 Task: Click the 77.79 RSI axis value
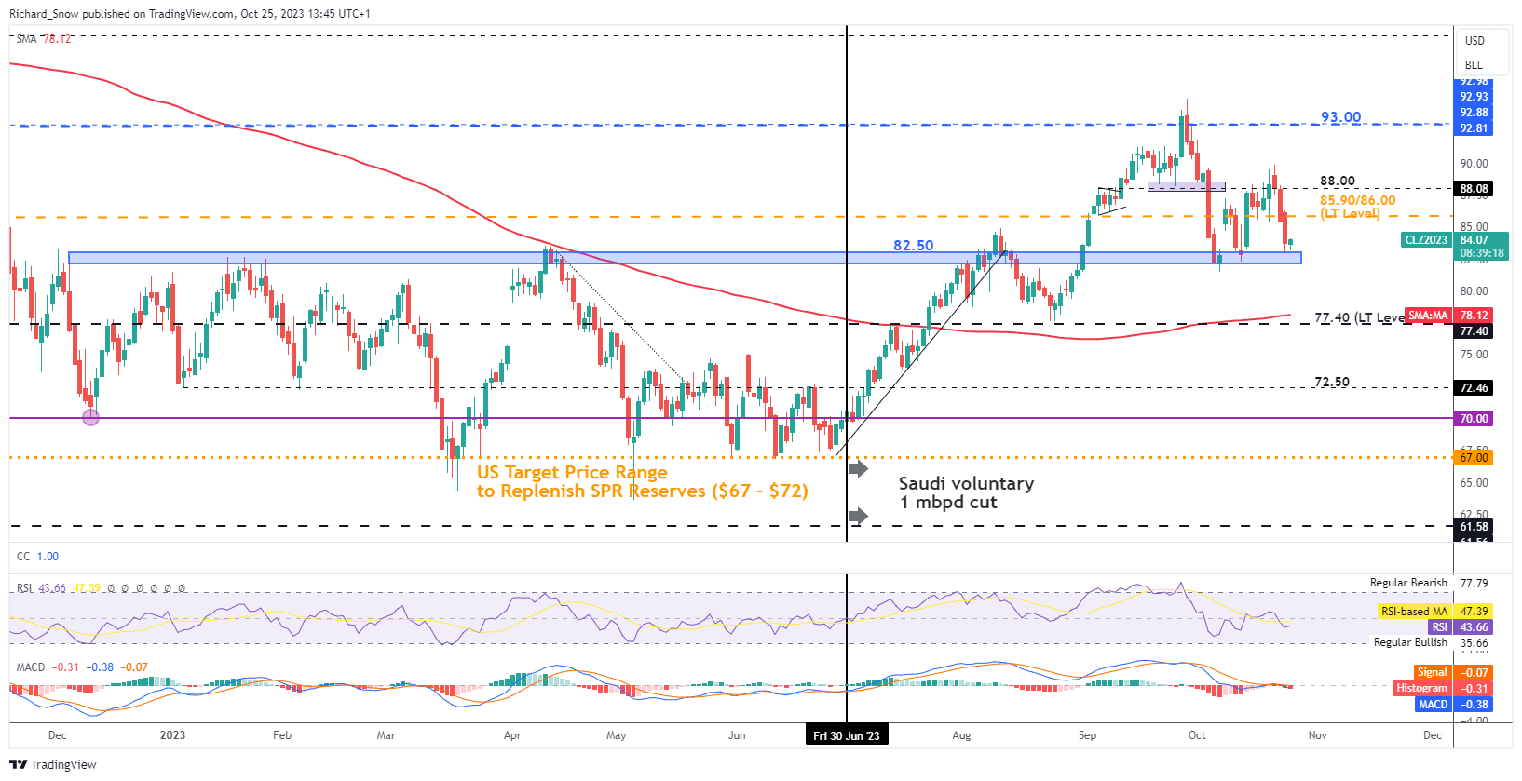coord(1474,584)
